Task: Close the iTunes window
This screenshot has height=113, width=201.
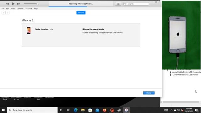Action: pos(160,2)
